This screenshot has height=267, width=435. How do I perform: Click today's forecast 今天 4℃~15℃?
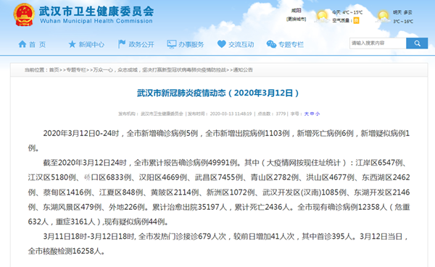(x=347, y=12)
